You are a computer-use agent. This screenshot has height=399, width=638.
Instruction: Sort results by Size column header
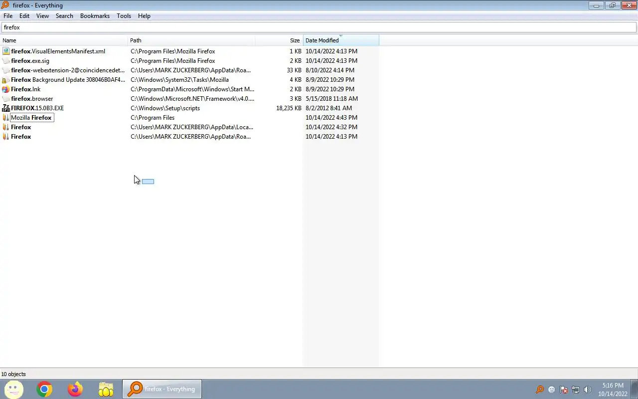279,40
